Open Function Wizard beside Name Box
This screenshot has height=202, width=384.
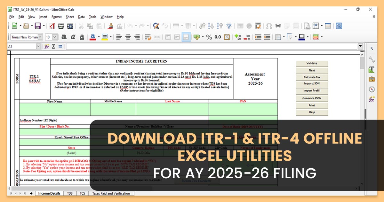(x=47, y=46)
